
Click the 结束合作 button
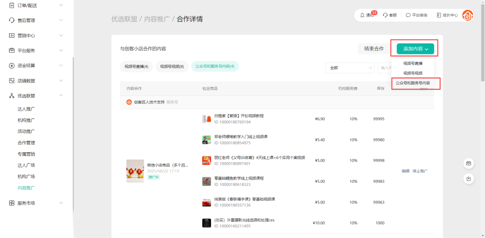(x=374, y=49)
